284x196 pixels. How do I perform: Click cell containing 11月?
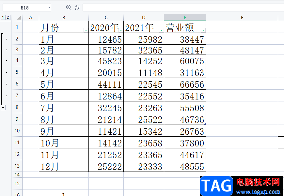[64, 154]
